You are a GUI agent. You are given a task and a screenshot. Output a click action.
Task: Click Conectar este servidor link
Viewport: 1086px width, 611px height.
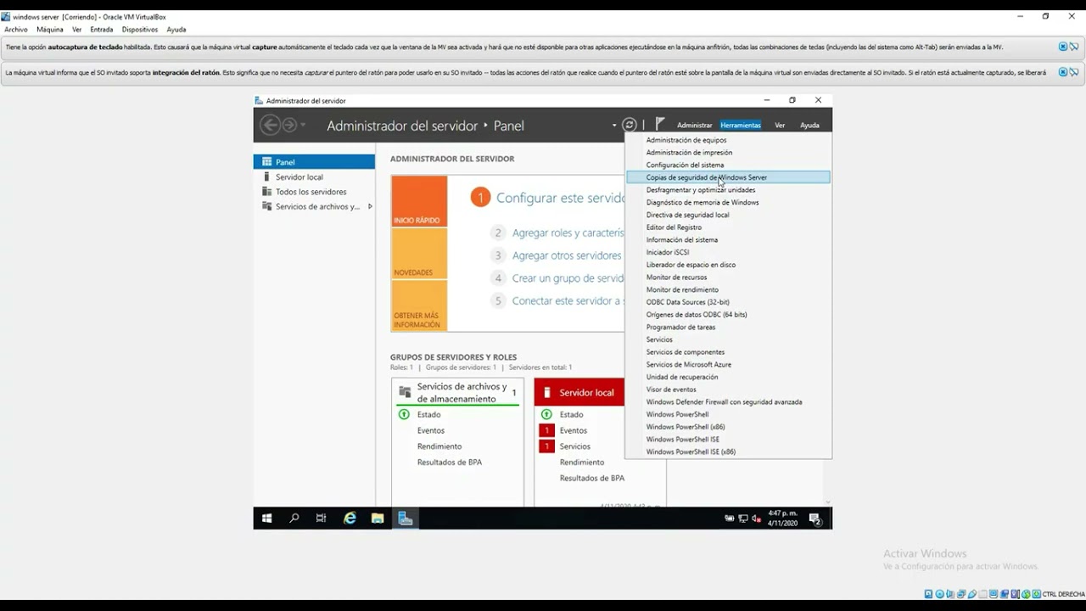(x=568, y=301)
